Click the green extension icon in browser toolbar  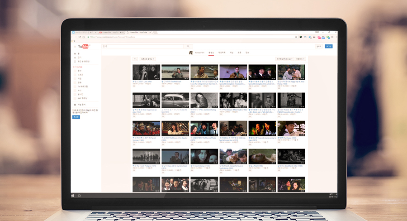pos(328,37)
